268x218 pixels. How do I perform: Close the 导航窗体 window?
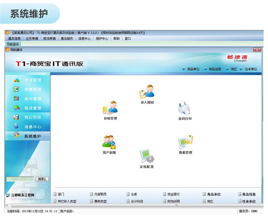257,50
